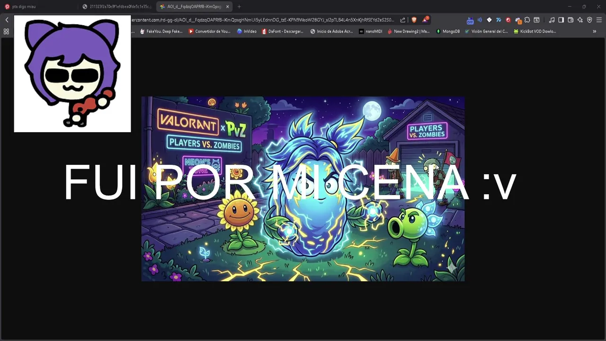Click the purple-haired cat avatar overlay
The height and width of the screenshot is (341, 606).
(72, 73)
